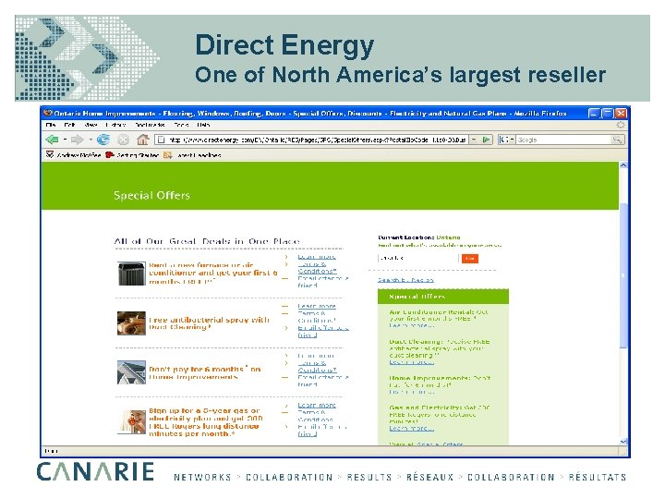The height and width of the screenshot is (499, 665).
Task: Click the Special Offers page heading
Action: coord(151,195)
